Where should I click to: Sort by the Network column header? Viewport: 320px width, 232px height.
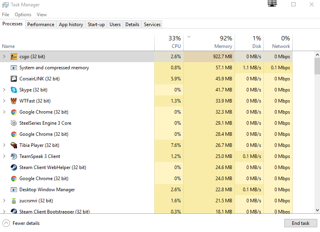point(278,42)
